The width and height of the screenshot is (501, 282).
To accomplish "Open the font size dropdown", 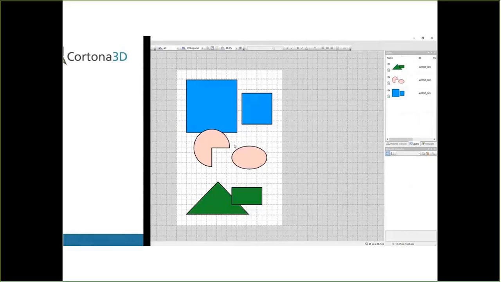I will 282,48.
